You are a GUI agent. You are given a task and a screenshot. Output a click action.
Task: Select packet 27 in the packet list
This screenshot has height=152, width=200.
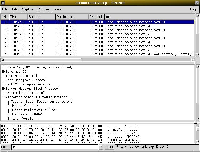point(98,38)
